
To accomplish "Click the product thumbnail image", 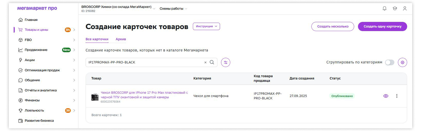I will (95, 97).
